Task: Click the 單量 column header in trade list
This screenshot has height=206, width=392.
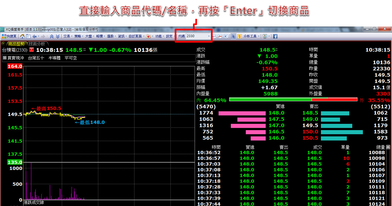Action: 345,147
